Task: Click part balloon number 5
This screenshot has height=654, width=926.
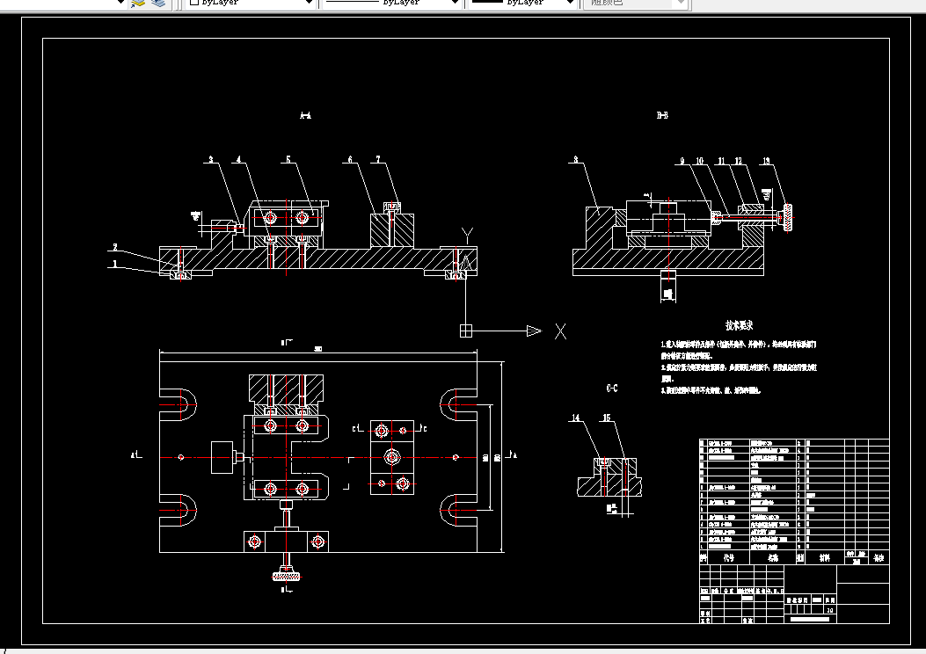Action: point(288,159)
